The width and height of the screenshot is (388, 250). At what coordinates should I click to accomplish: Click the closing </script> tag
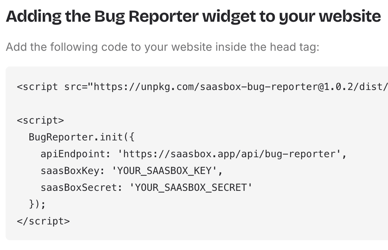point(43,221)
